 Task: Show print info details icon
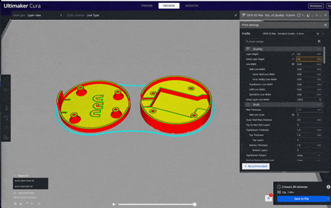pyautogui.click(x=328, y=187)
